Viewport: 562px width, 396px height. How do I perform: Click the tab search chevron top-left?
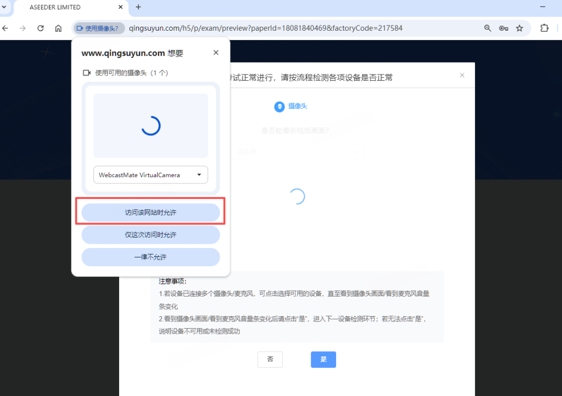click(x=5, y=7)
